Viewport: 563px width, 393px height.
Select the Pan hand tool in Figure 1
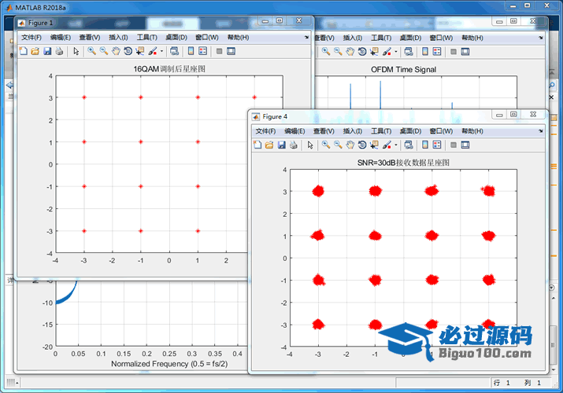point(116,51)
